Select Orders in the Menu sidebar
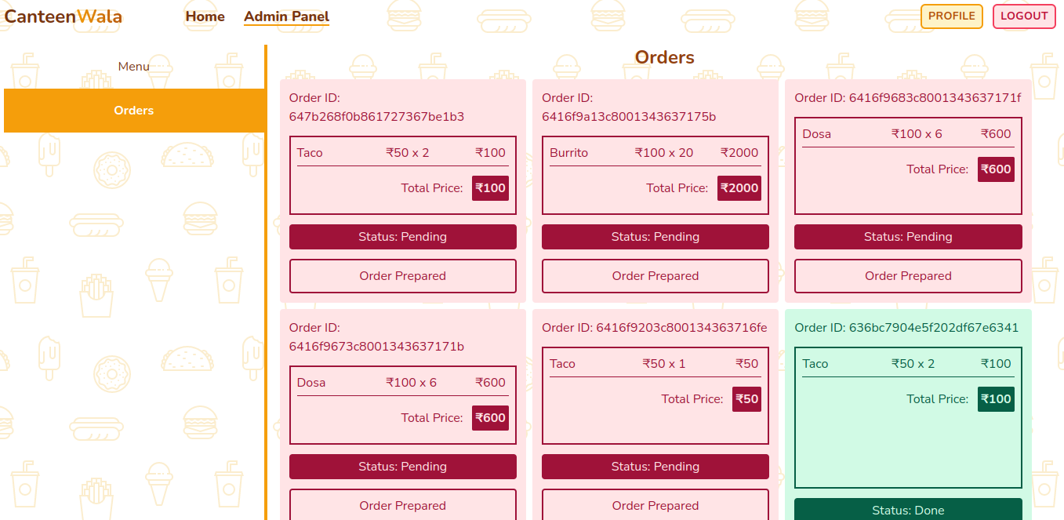 134,110
